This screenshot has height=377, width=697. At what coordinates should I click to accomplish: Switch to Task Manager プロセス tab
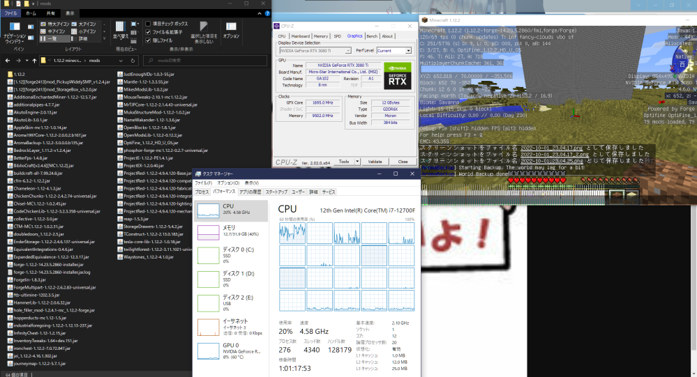click(x=202, y=192)
